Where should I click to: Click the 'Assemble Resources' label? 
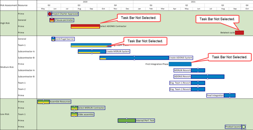(x=60, y=102)
